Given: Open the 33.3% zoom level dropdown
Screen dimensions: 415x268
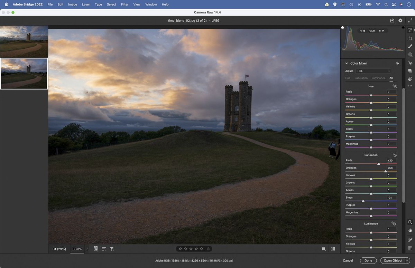Looking at the screenshot, I should click(86, 249).
